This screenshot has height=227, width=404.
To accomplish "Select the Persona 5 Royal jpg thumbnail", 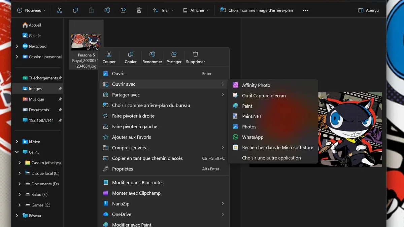I will coord(86,42).
